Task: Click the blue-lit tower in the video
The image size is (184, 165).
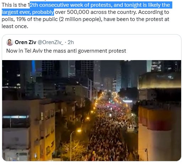Action: coord(33,68)
